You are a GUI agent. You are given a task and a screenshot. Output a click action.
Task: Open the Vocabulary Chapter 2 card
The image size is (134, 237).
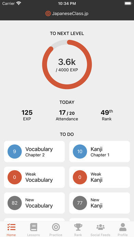tap(34, 152)
